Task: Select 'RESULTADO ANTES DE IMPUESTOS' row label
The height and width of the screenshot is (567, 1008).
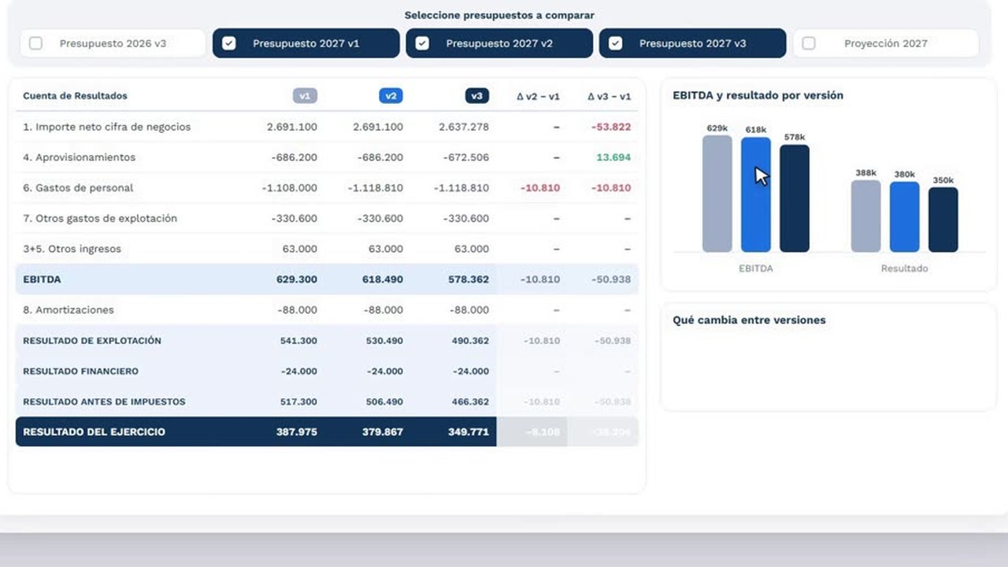Action: (x=104, y=402)
